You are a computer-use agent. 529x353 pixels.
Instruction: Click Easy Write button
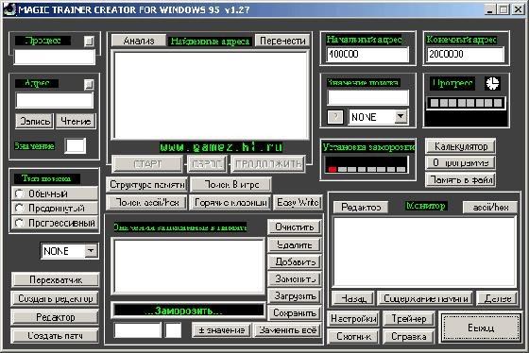coord(298,202)
